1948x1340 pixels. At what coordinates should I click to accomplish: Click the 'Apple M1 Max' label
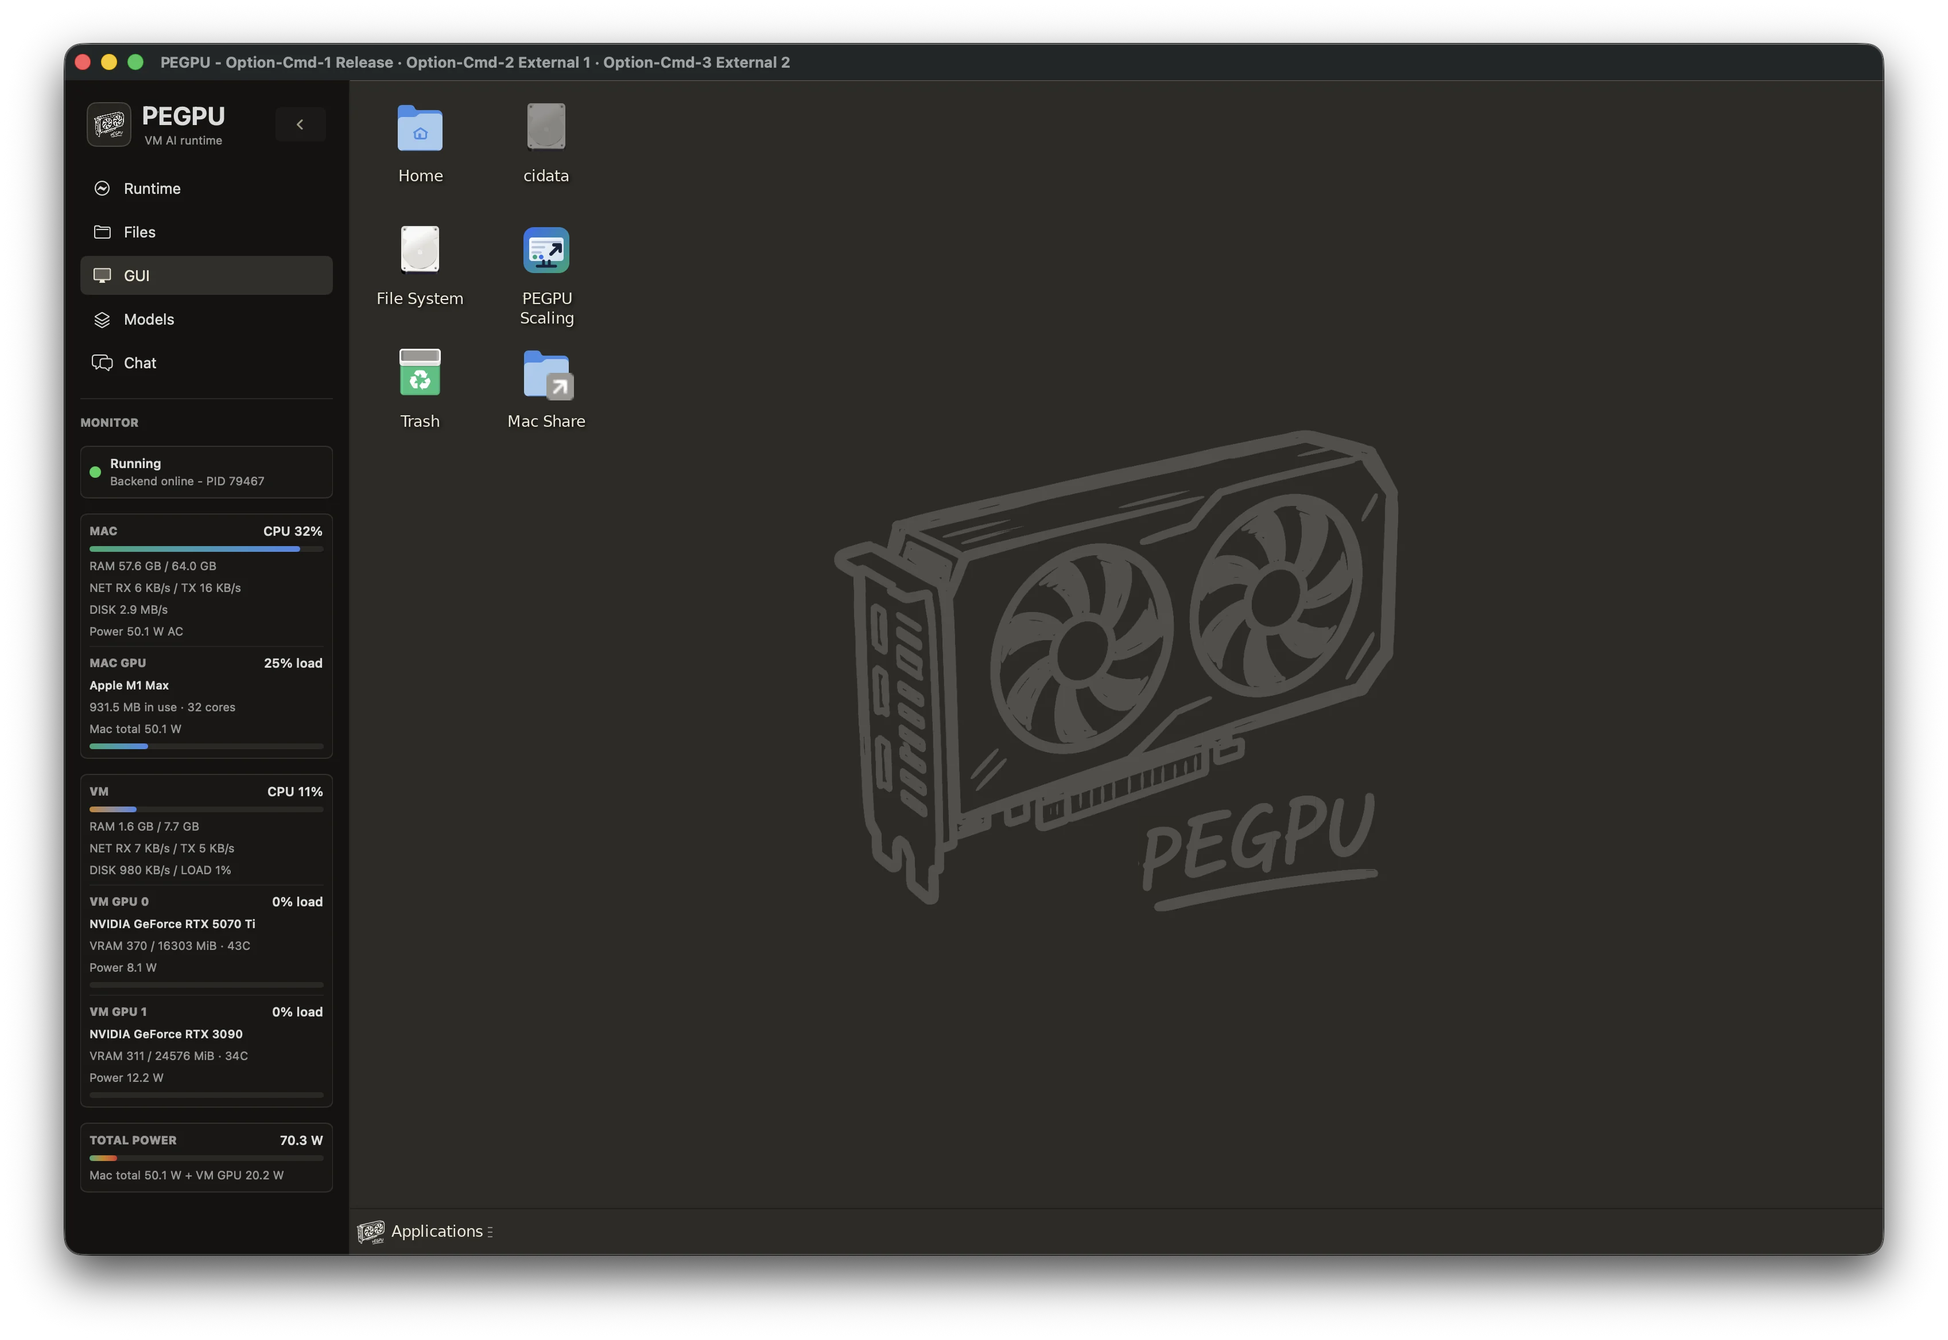129,685
